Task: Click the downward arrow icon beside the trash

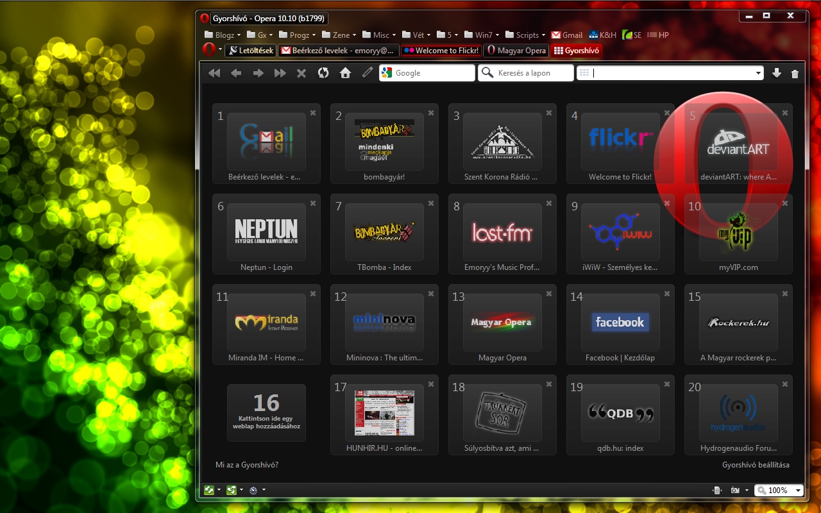Action: [x=777, y=73]
